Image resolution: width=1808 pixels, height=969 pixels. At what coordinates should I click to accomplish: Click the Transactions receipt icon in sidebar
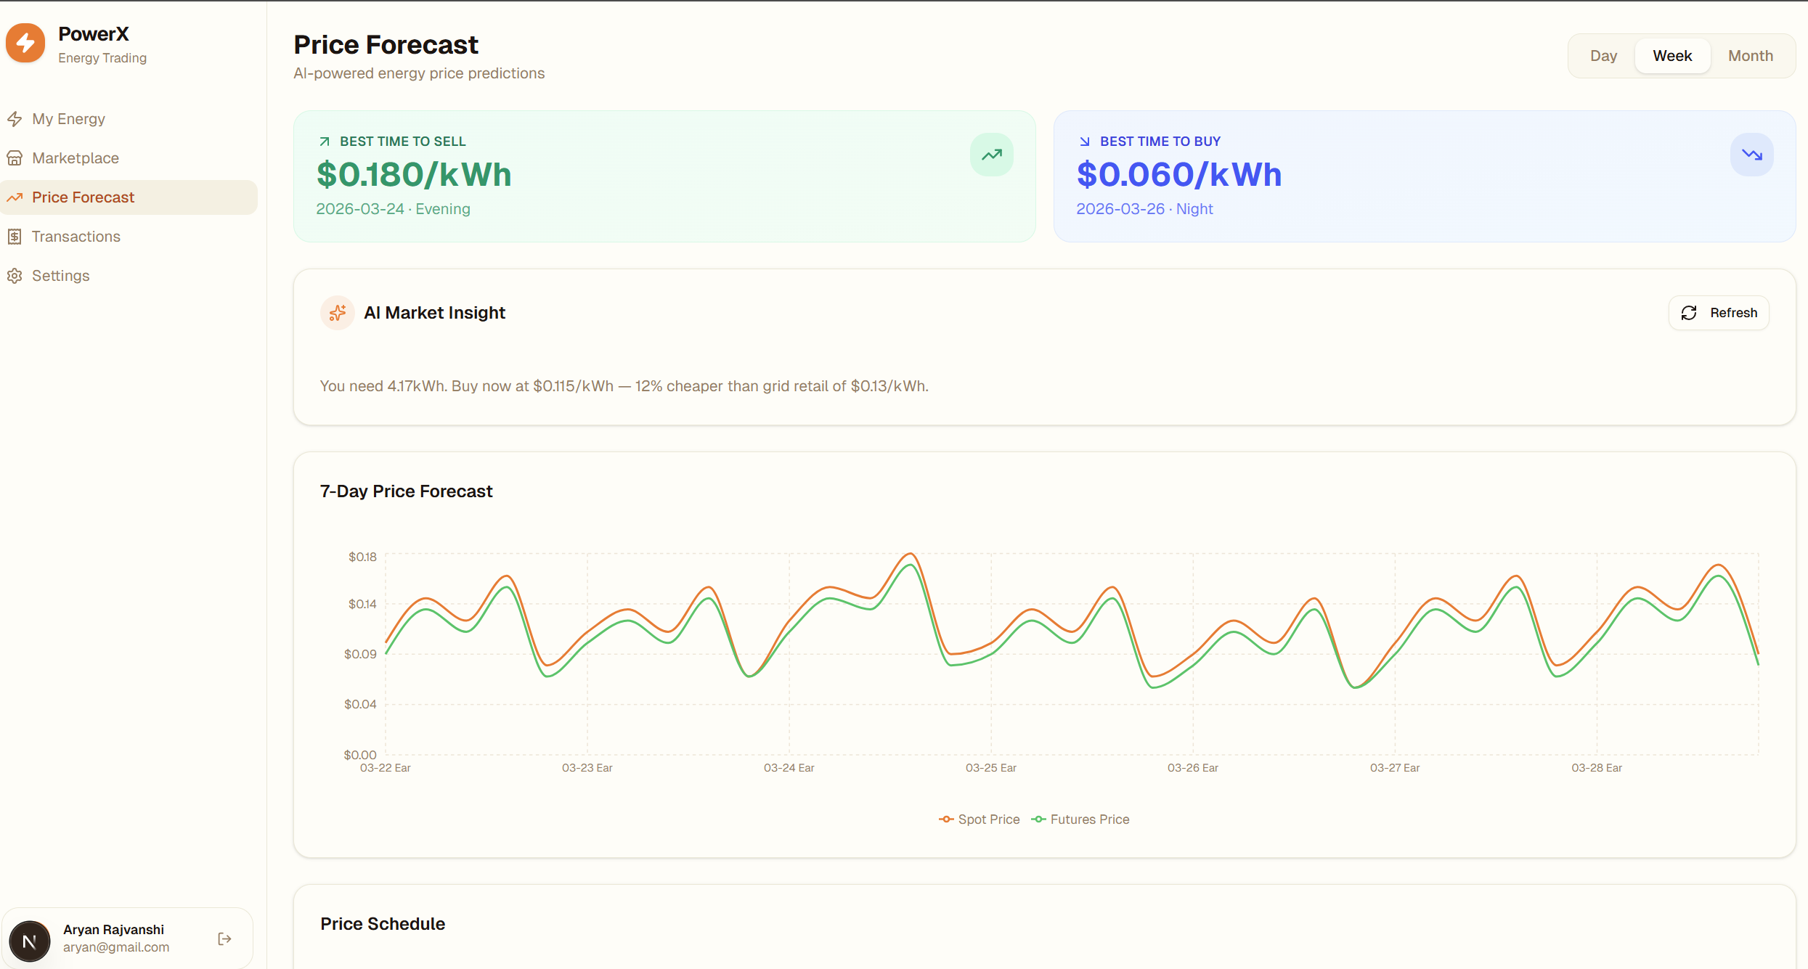(15, 237)
